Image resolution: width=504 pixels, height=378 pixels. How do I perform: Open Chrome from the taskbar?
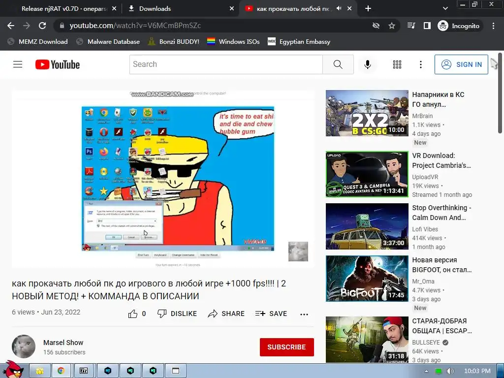click(x=61, y=371)
